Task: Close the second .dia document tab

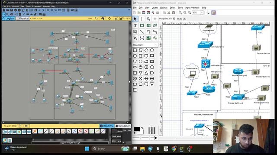Action: [x=185, y=19]
